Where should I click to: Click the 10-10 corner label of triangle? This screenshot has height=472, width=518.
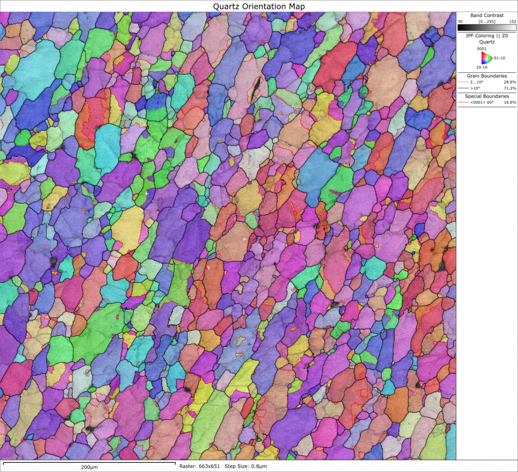coord(482,67)
